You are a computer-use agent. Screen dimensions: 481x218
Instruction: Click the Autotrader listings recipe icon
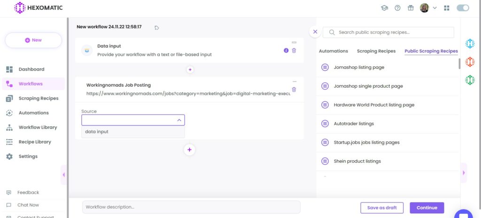coord(325,124)
